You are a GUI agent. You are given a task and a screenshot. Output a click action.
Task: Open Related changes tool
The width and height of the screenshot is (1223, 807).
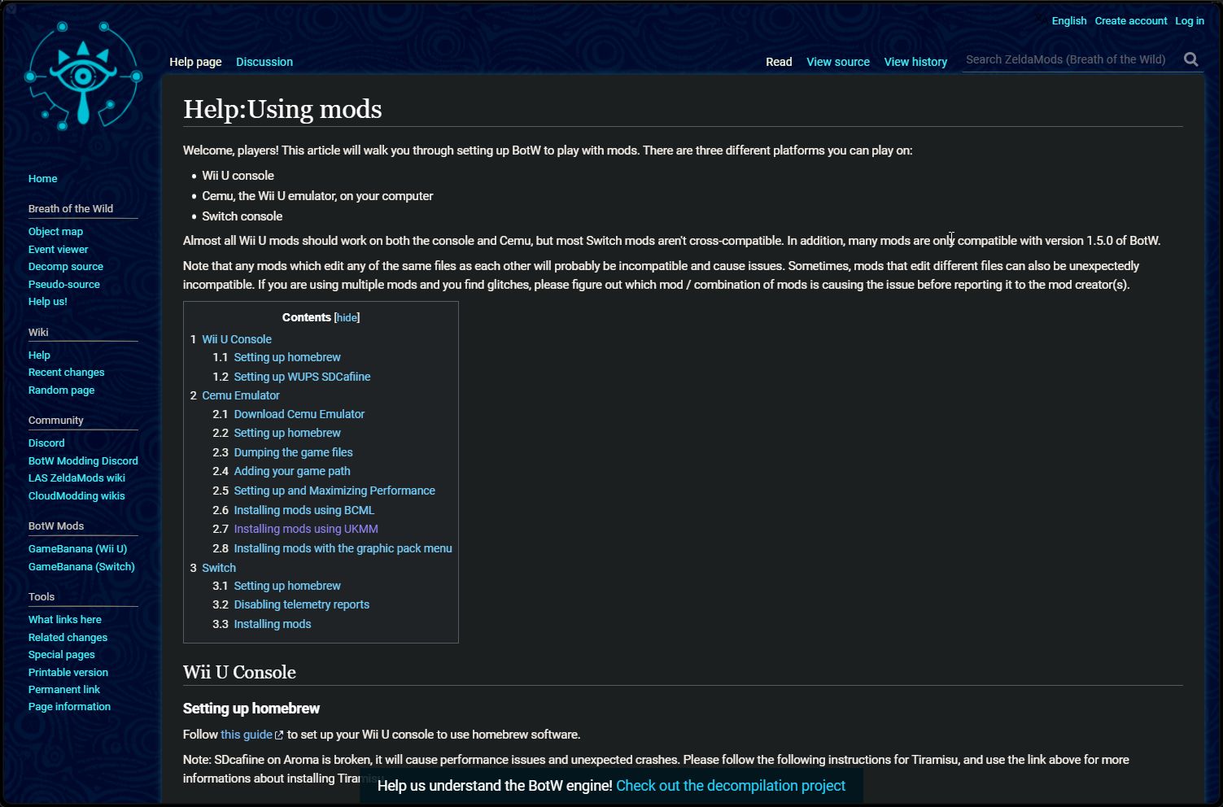point(68,638)
